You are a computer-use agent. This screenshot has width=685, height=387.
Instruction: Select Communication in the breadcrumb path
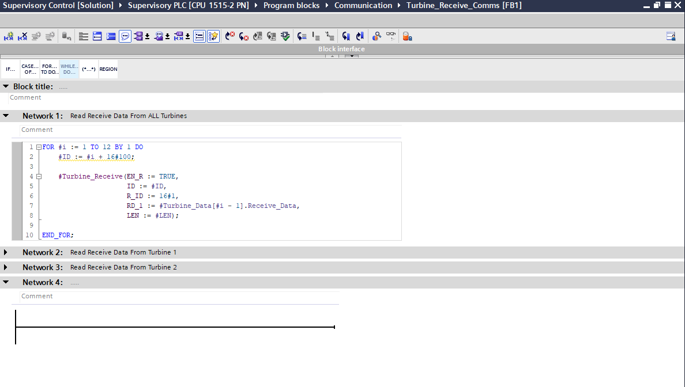[363, 5]
